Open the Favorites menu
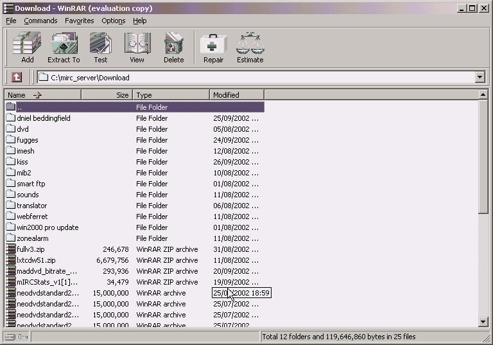 79,21
